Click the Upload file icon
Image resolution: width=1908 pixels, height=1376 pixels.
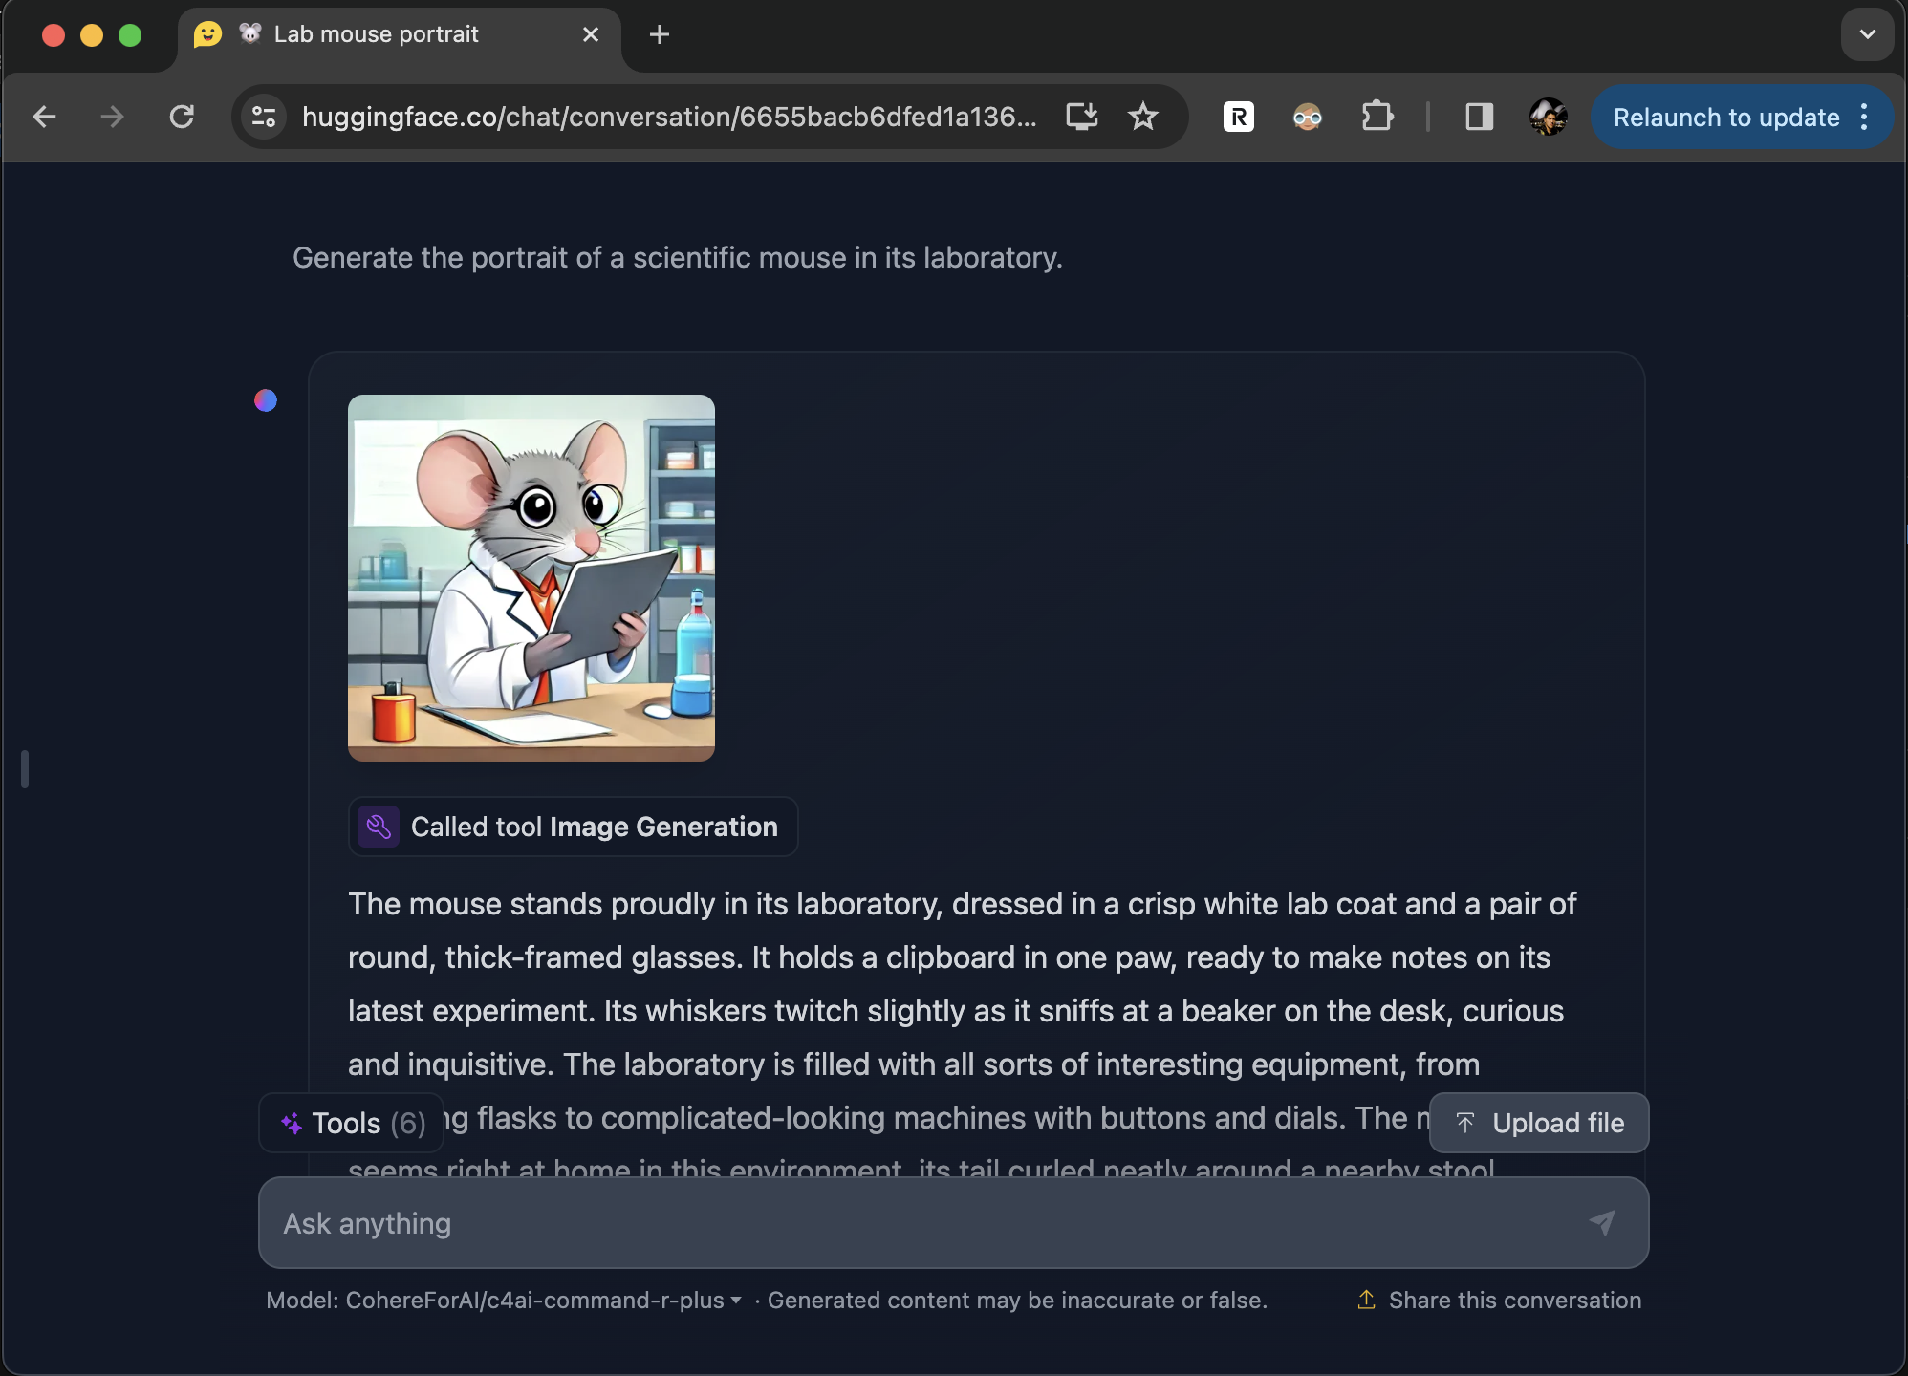click(x=1465, y=1123)
